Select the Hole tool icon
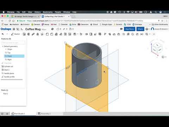 pyautogui.click(x=70, y=34)
